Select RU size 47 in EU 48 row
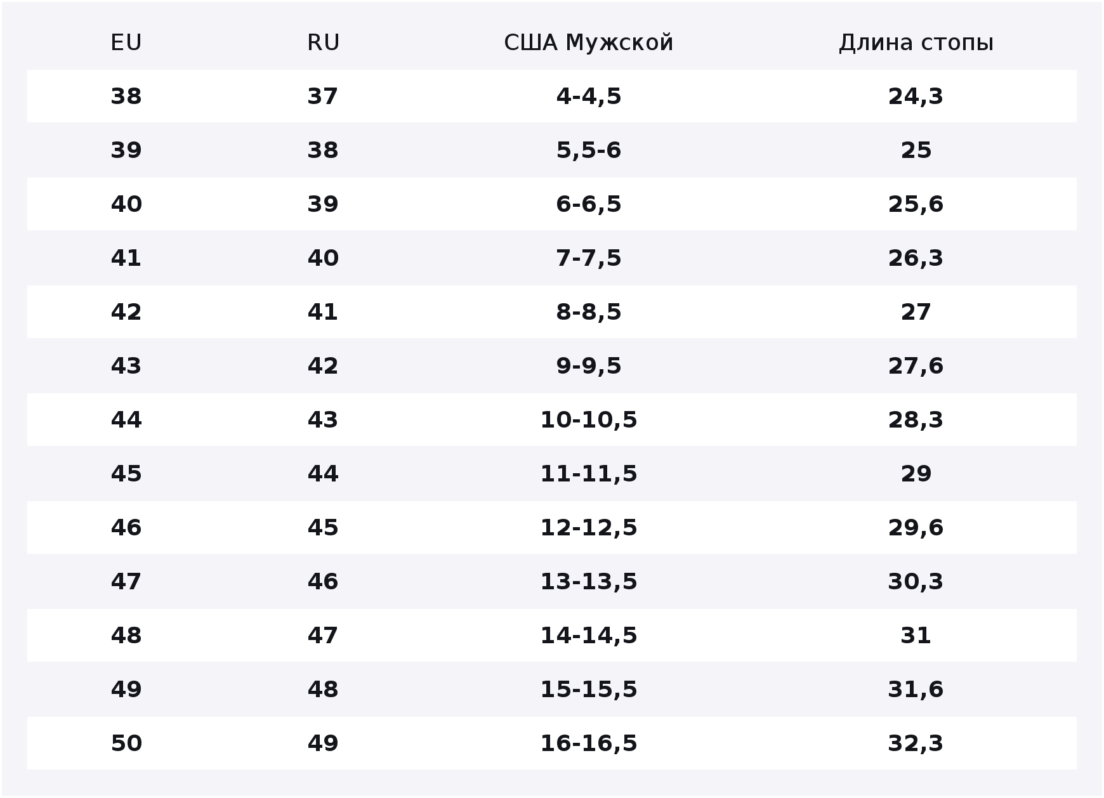Screen dimensions: 1104x798 (323, 636)
